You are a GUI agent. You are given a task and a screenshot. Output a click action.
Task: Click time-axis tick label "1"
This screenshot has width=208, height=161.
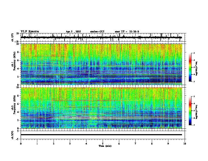37,144
